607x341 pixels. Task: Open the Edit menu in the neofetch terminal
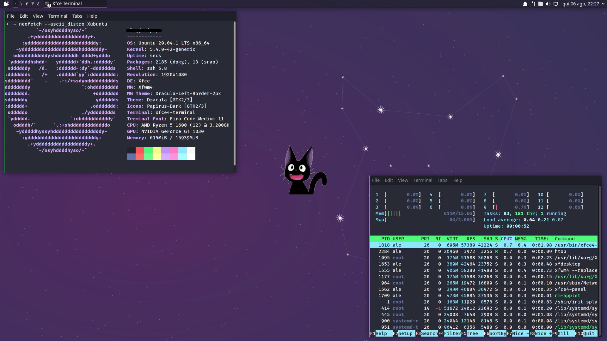pyautogui.click(x=23, y=16)
